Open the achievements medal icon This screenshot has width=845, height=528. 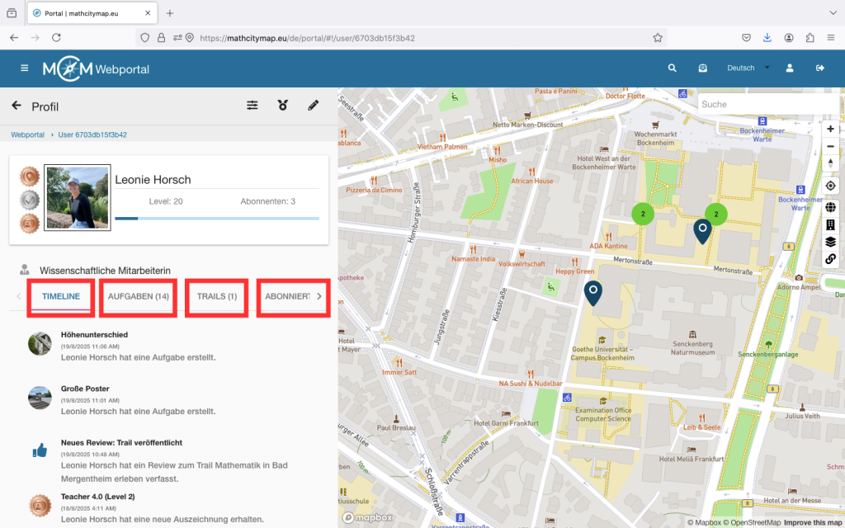pos(283,106)
